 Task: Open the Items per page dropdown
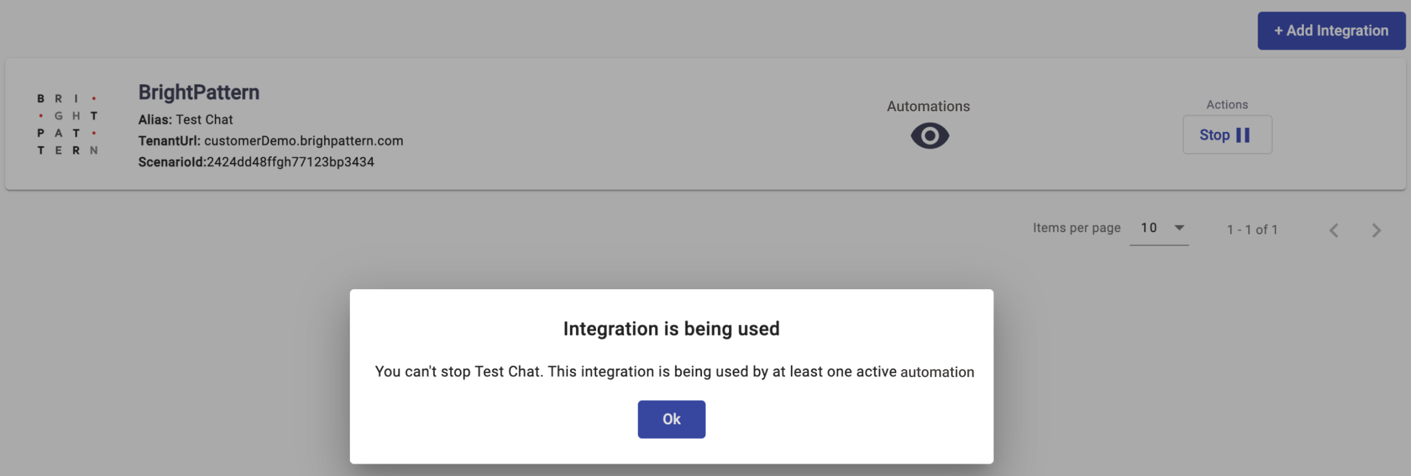(1159, 229)
